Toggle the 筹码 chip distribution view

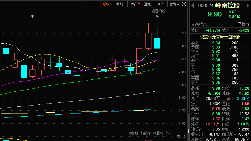coord(135,4)
